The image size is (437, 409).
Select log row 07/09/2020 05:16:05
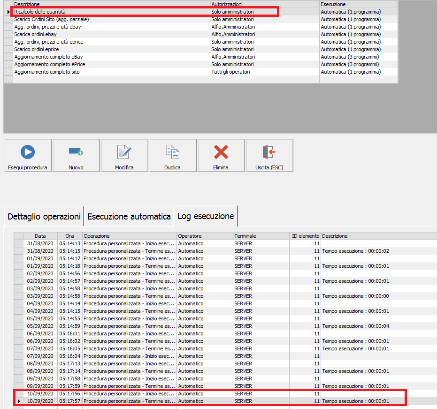click(x=226, y=348)
